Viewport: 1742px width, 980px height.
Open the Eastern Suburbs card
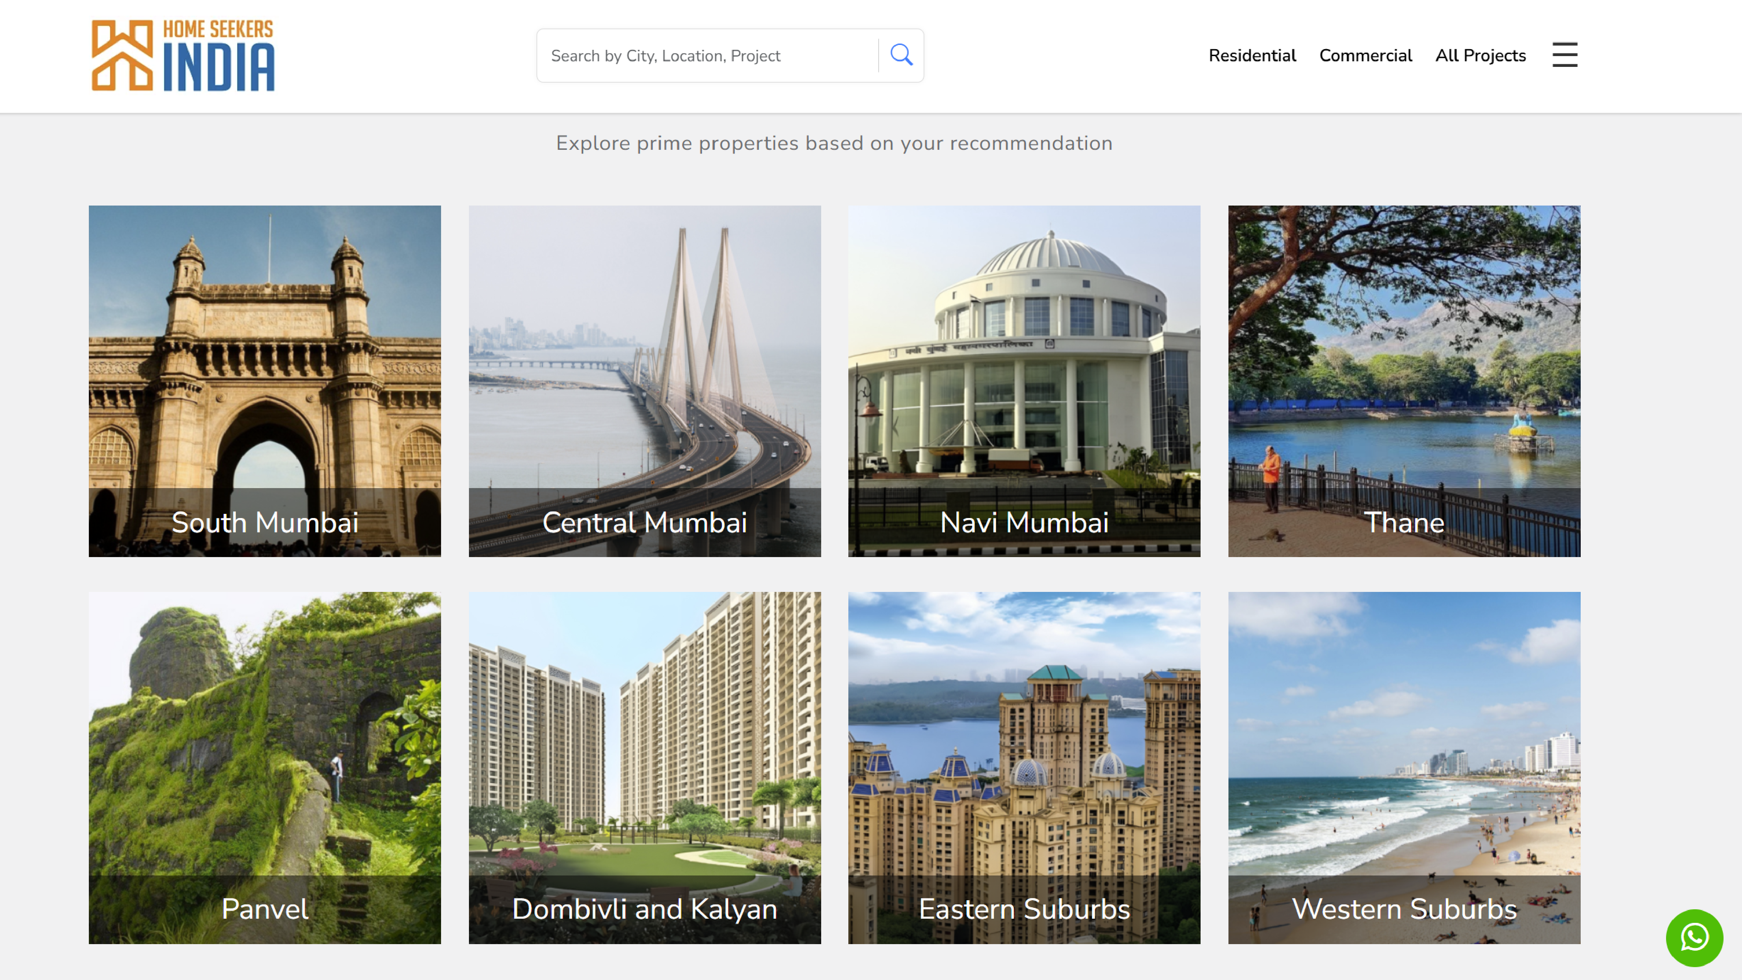(1024, 767)
